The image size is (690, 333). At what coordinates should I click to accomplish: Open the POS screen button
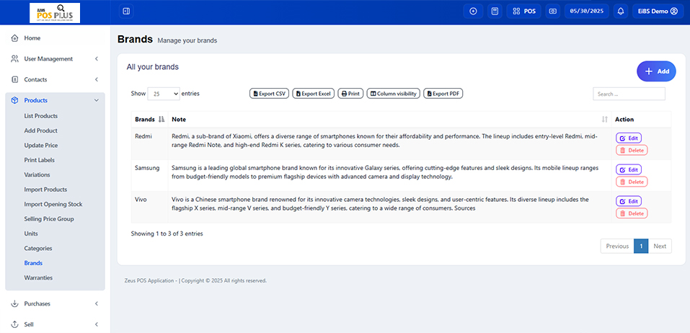click(523, 12)
